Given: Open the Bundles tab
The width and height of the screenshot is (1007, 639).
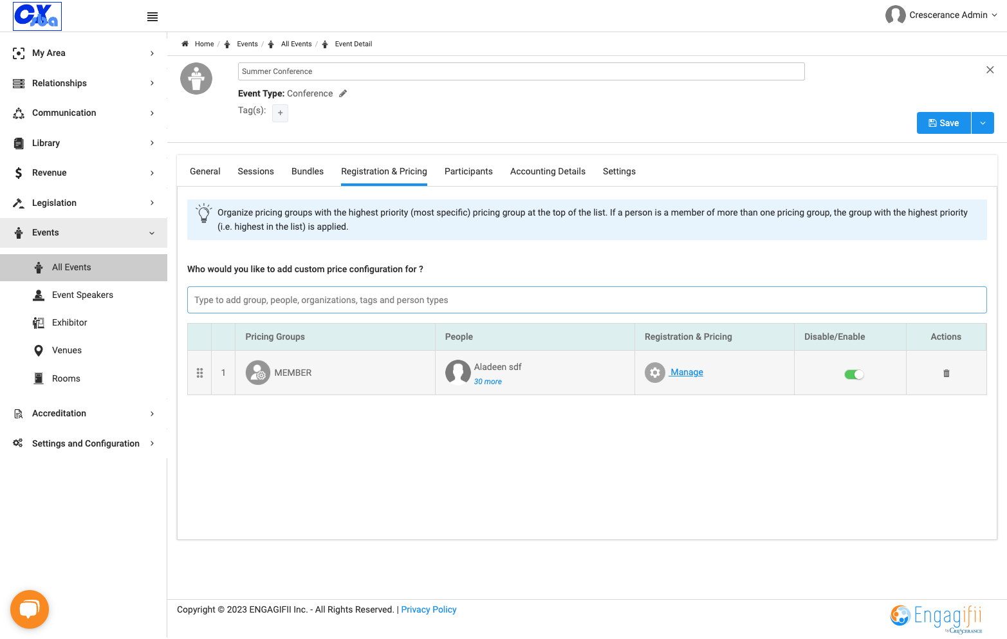Looking at the screenshot, I should coord(308,171).
